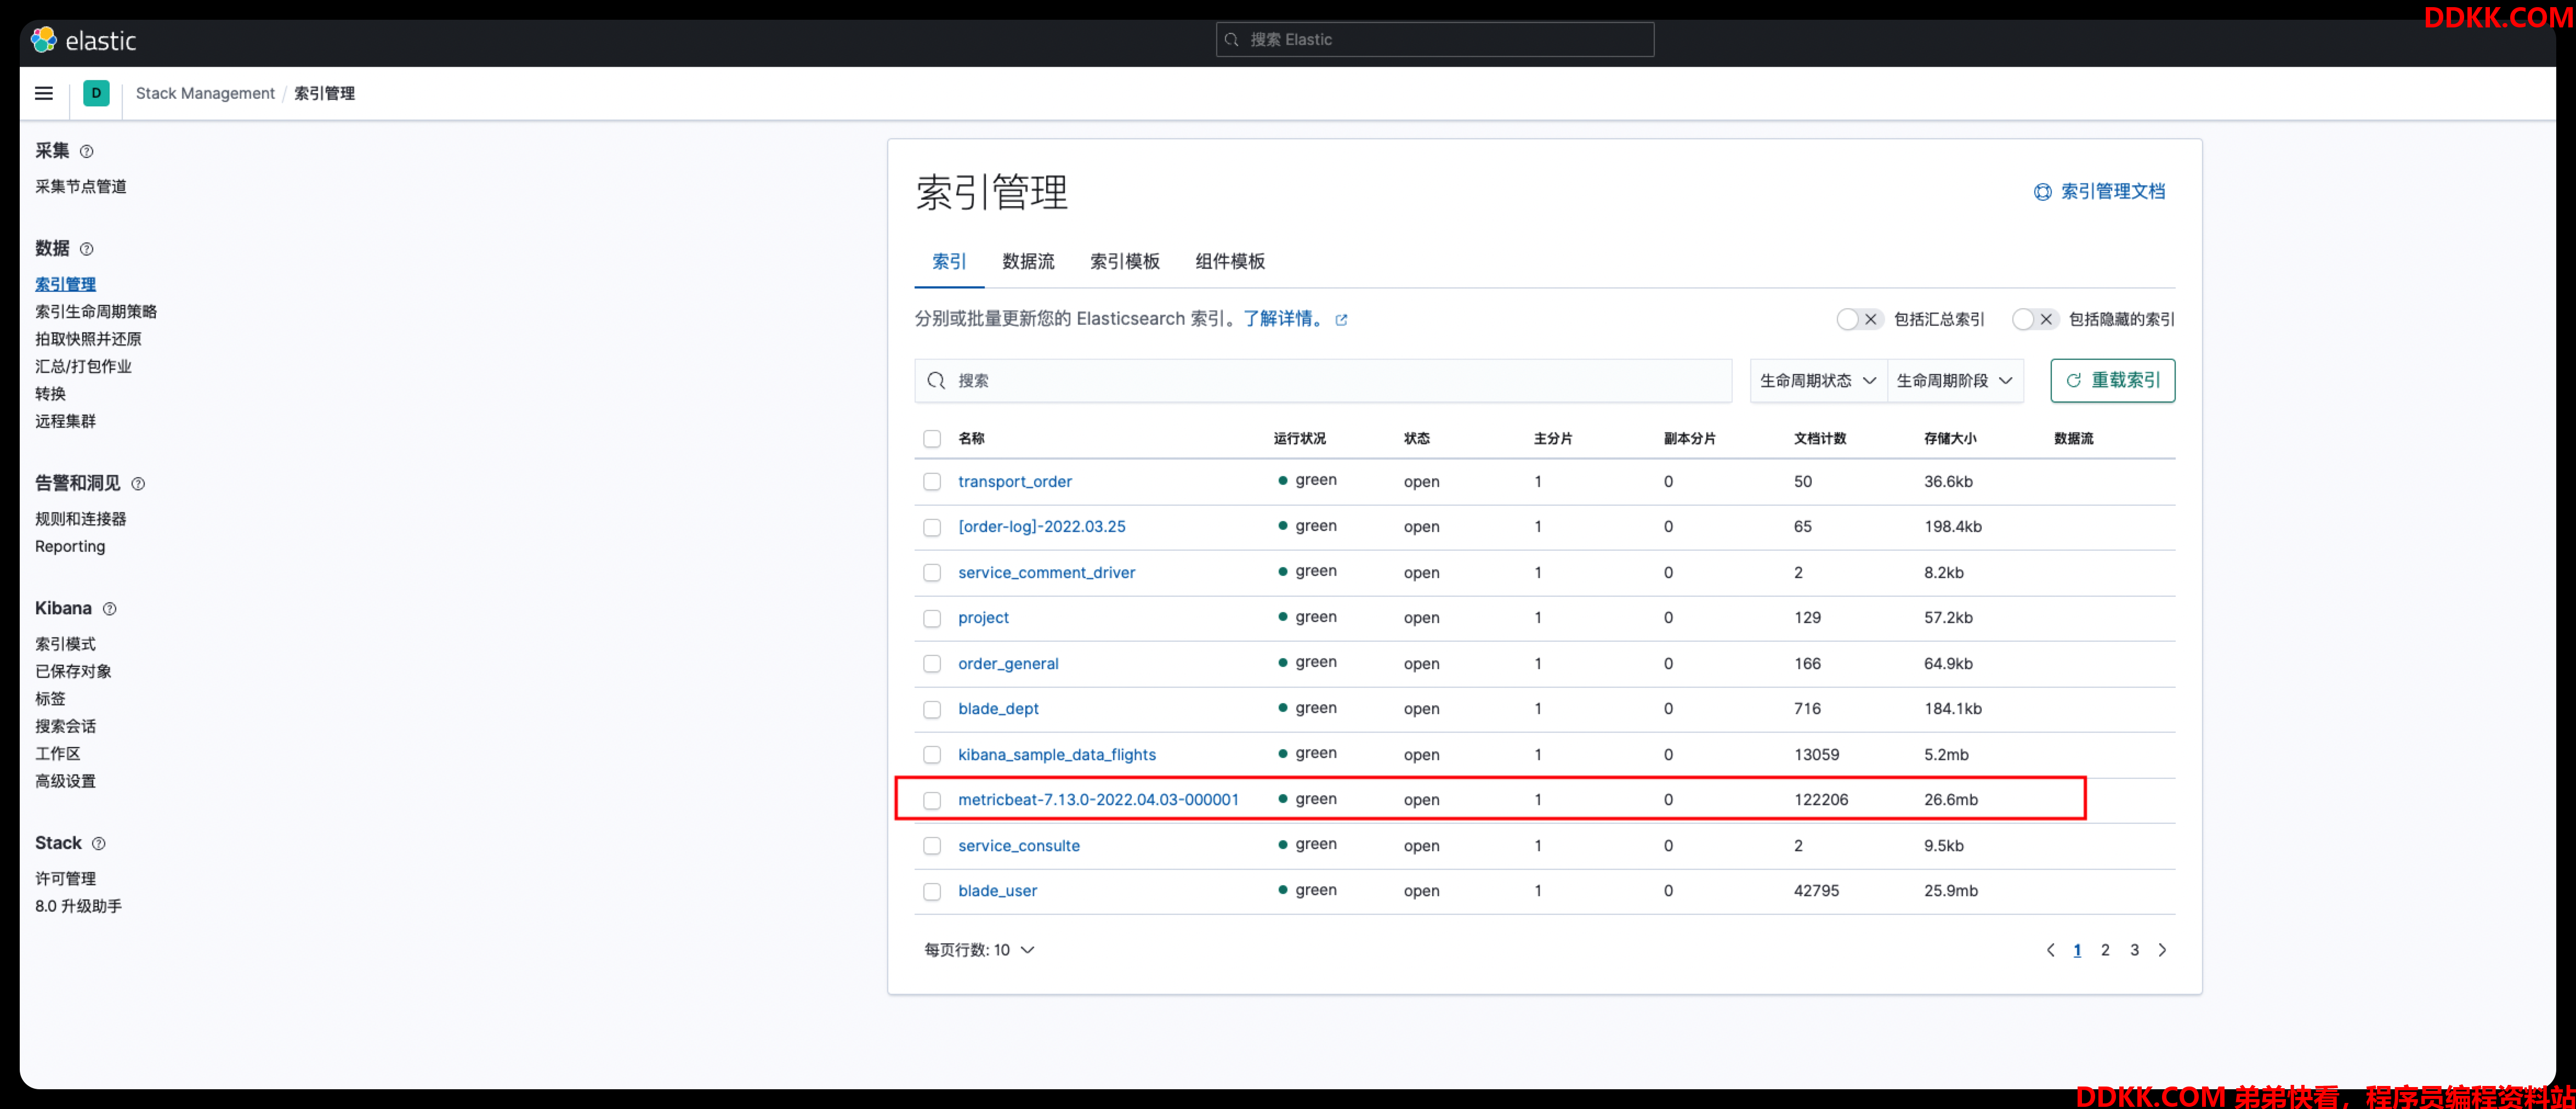Image resolution: width=2576 pixels, height=1109 pixels.
Task: Open 规则和连接器 in sidebar
Action: click(x=81, y=519)
